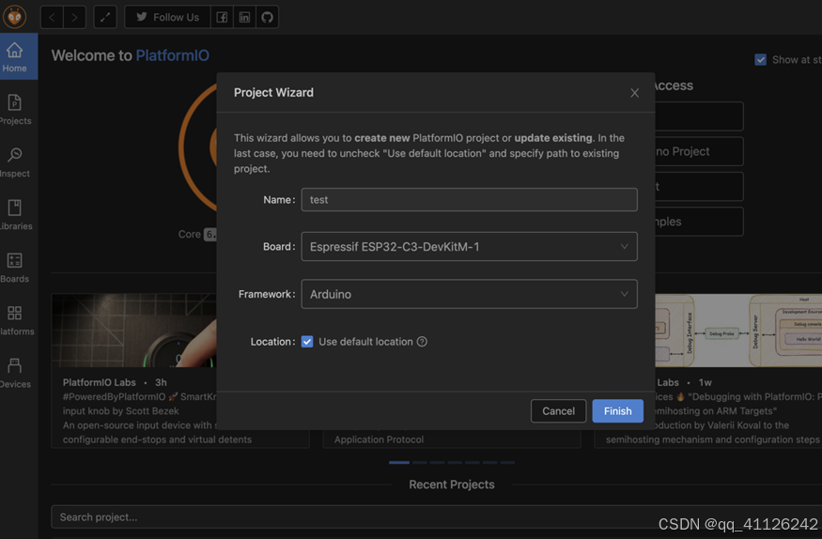Open the Libraries sidebar item
This screenshot has width=822, height=539.
[x=15, y=214]
